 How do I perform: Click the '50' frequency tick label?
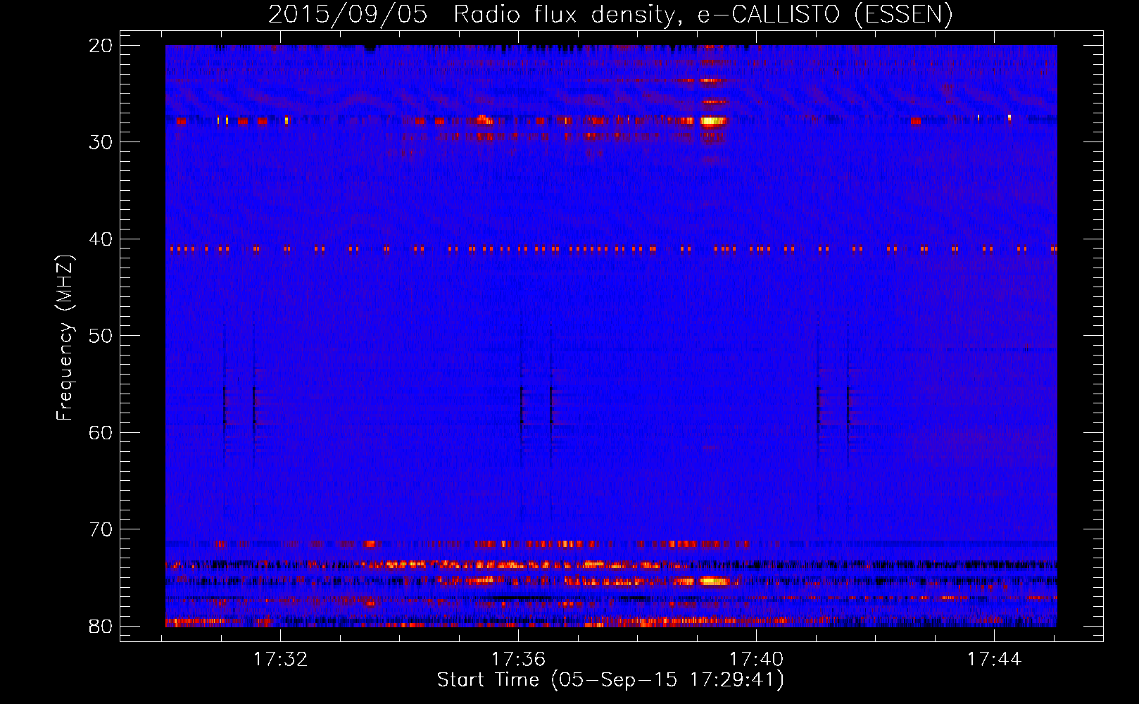click(101, 336)
